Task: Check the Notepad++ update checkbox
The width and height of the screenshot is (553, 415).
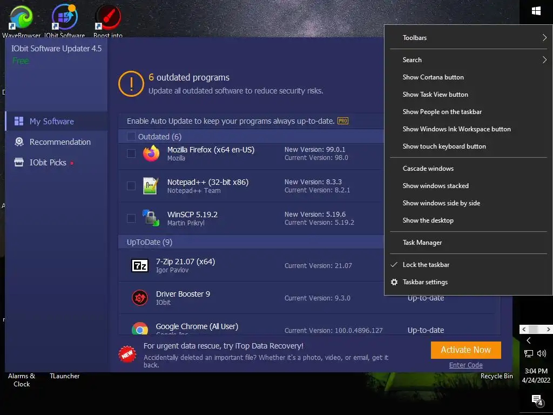Action: pos(131,186)
